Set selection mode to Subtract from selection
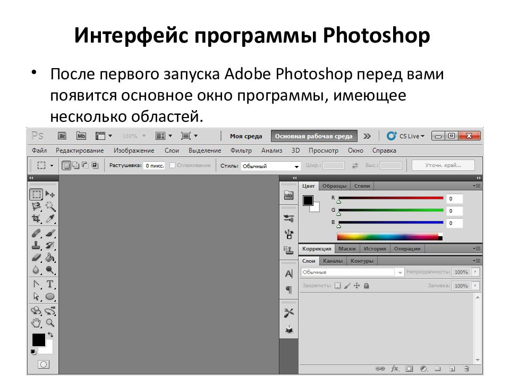Screen dimensions: 510x383 click(85, 165)
